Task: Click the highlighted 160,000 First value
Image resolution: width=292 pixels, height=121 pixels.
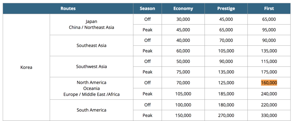Action: click(269, 83)
